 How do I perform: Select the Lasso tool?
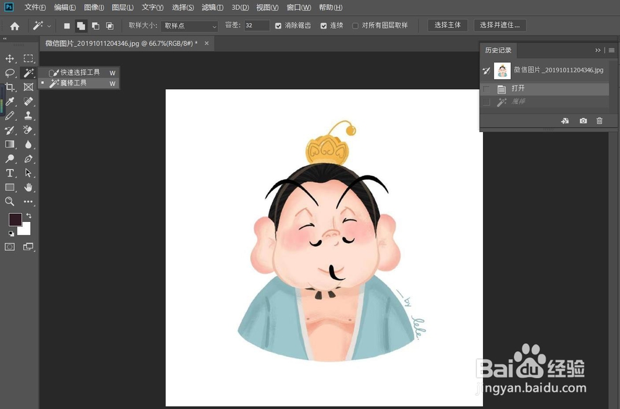pos(9,73)
